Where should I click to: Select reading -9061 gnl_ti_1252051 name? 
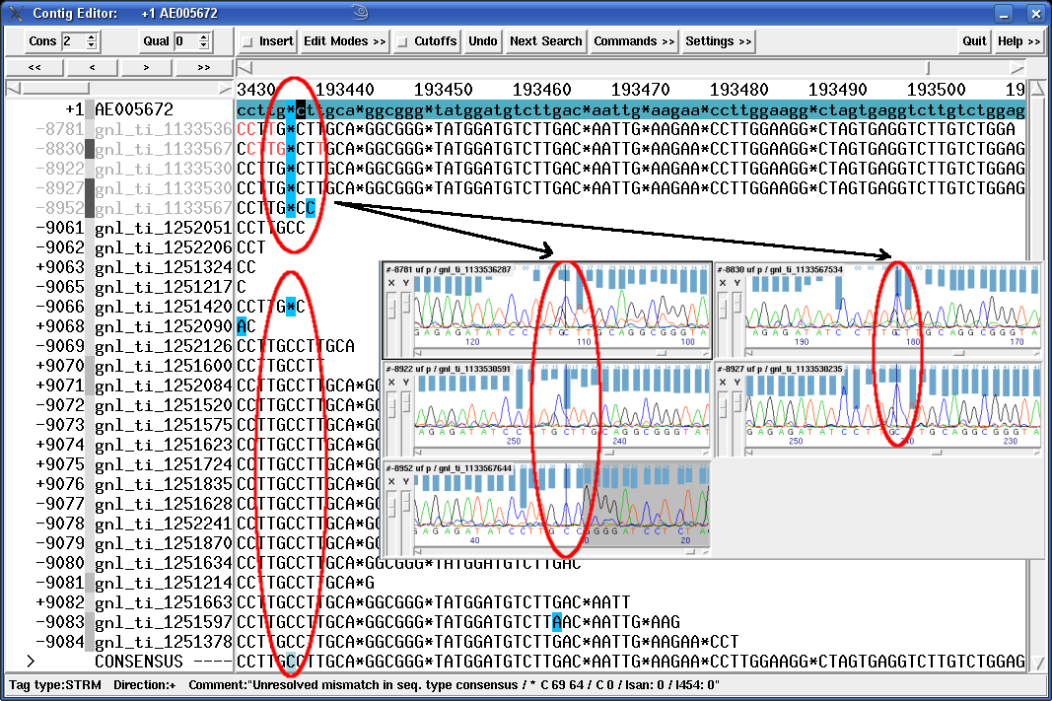tap(163, 228)
